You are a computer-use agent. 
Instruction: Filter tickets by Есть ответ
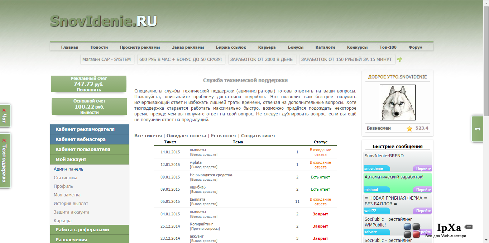point(224,136)
